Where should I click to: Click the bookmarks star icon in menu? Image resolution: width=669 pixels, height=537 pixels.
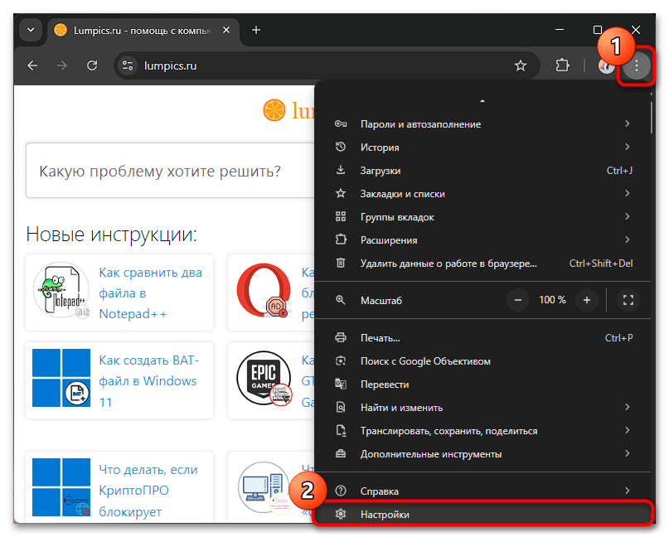click(341, 194)
